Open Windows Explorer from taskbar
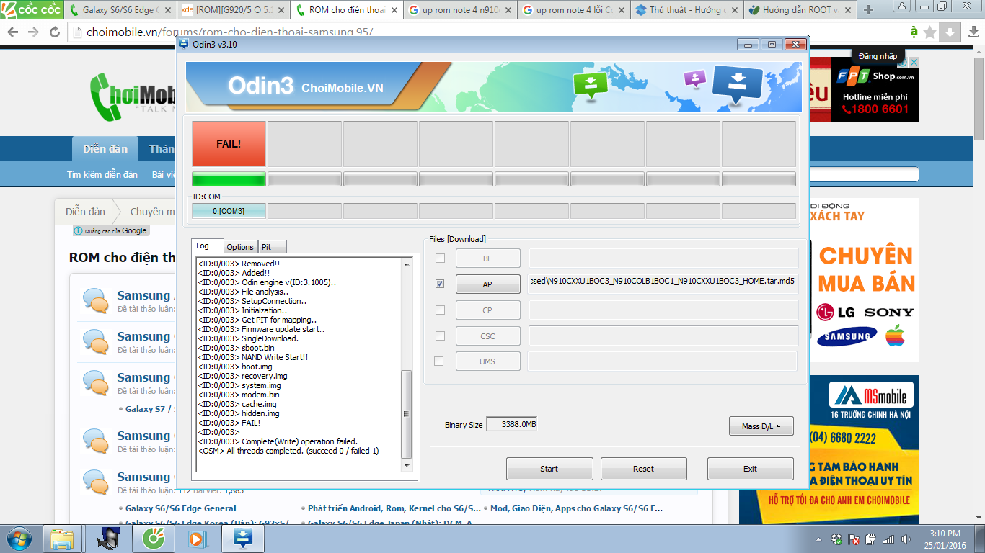 coord(63,539)
